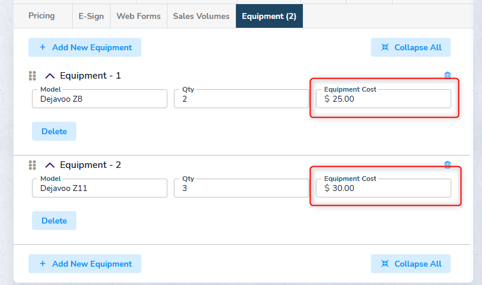Click Model field containing Dejavoo Z11
Viewport: 482px width, 285px height.
pyautogui.click(x=99, y=189)
